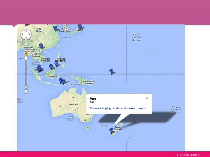Image resolution: width=210 pixels, height=157 pixels.
Task: Click the bold 'Aan' title in the info window
Action: tap(93, 99)
